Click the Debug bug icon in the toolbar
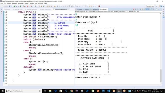The height and width of the screenshot is (93, 165). tap(17, 6)
